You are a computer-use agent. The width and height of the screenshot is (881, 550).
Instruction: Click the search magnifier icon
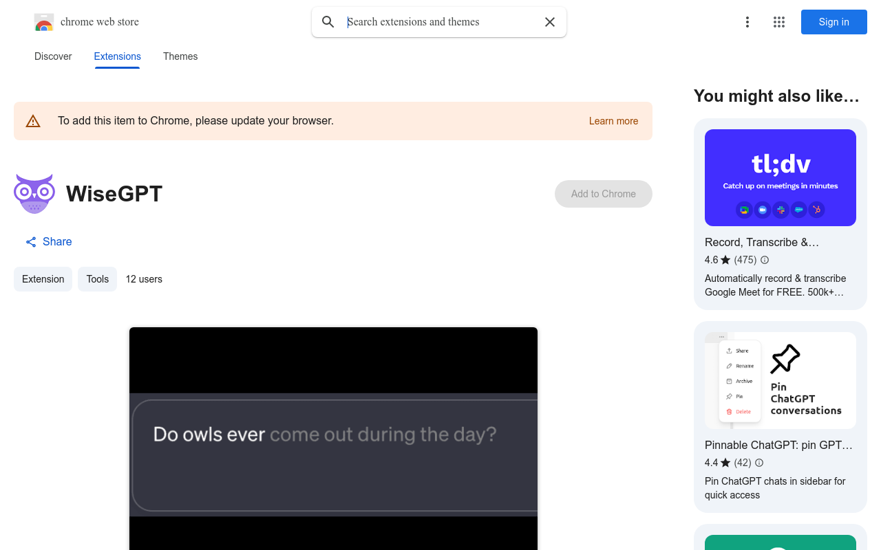tap(328, 22)
